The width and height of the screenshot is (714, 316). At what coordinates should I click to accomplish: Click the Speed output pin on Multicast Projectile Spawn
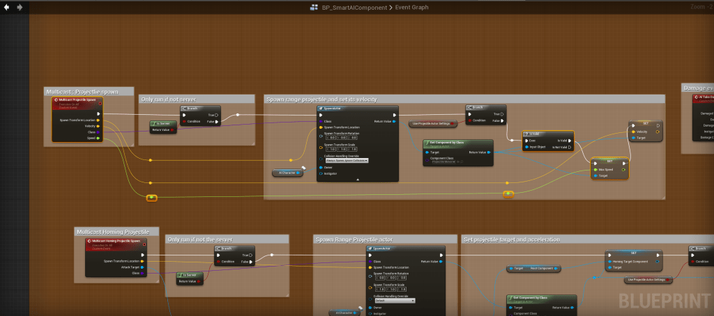click(x=98, y=138)
